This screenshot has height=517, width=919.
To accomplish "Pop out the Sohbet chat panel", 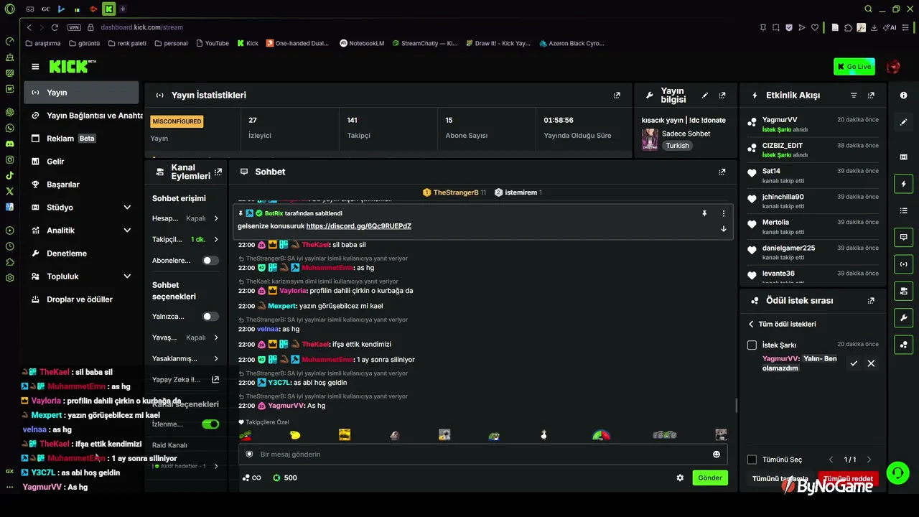I will 722,172.
